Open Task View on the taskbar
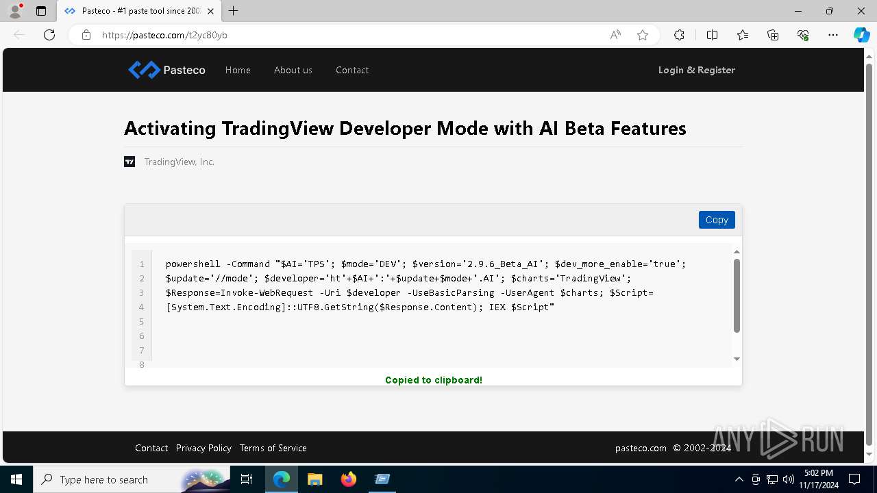The image size is (877, 493). click(247, 479)
